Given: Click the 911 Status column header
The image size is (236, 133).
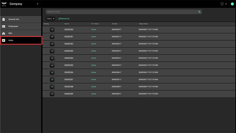Looking at the screenshot, I should (95, 24).
